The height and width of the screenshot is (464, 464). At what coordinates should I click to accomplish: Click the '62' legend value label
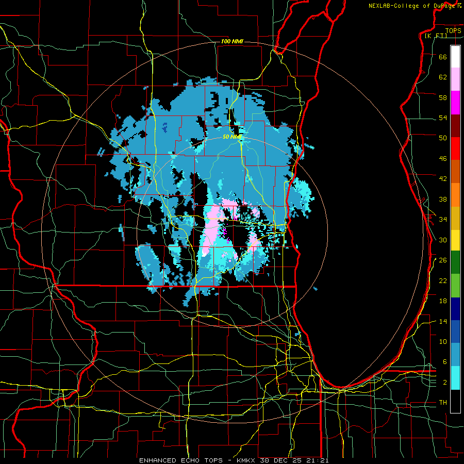(443, 77)
